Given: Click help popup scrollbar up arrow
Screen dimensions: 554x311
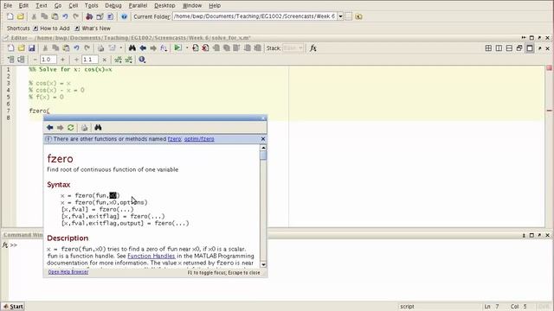Looking at the screenshot, I should (x=263, y=148).
